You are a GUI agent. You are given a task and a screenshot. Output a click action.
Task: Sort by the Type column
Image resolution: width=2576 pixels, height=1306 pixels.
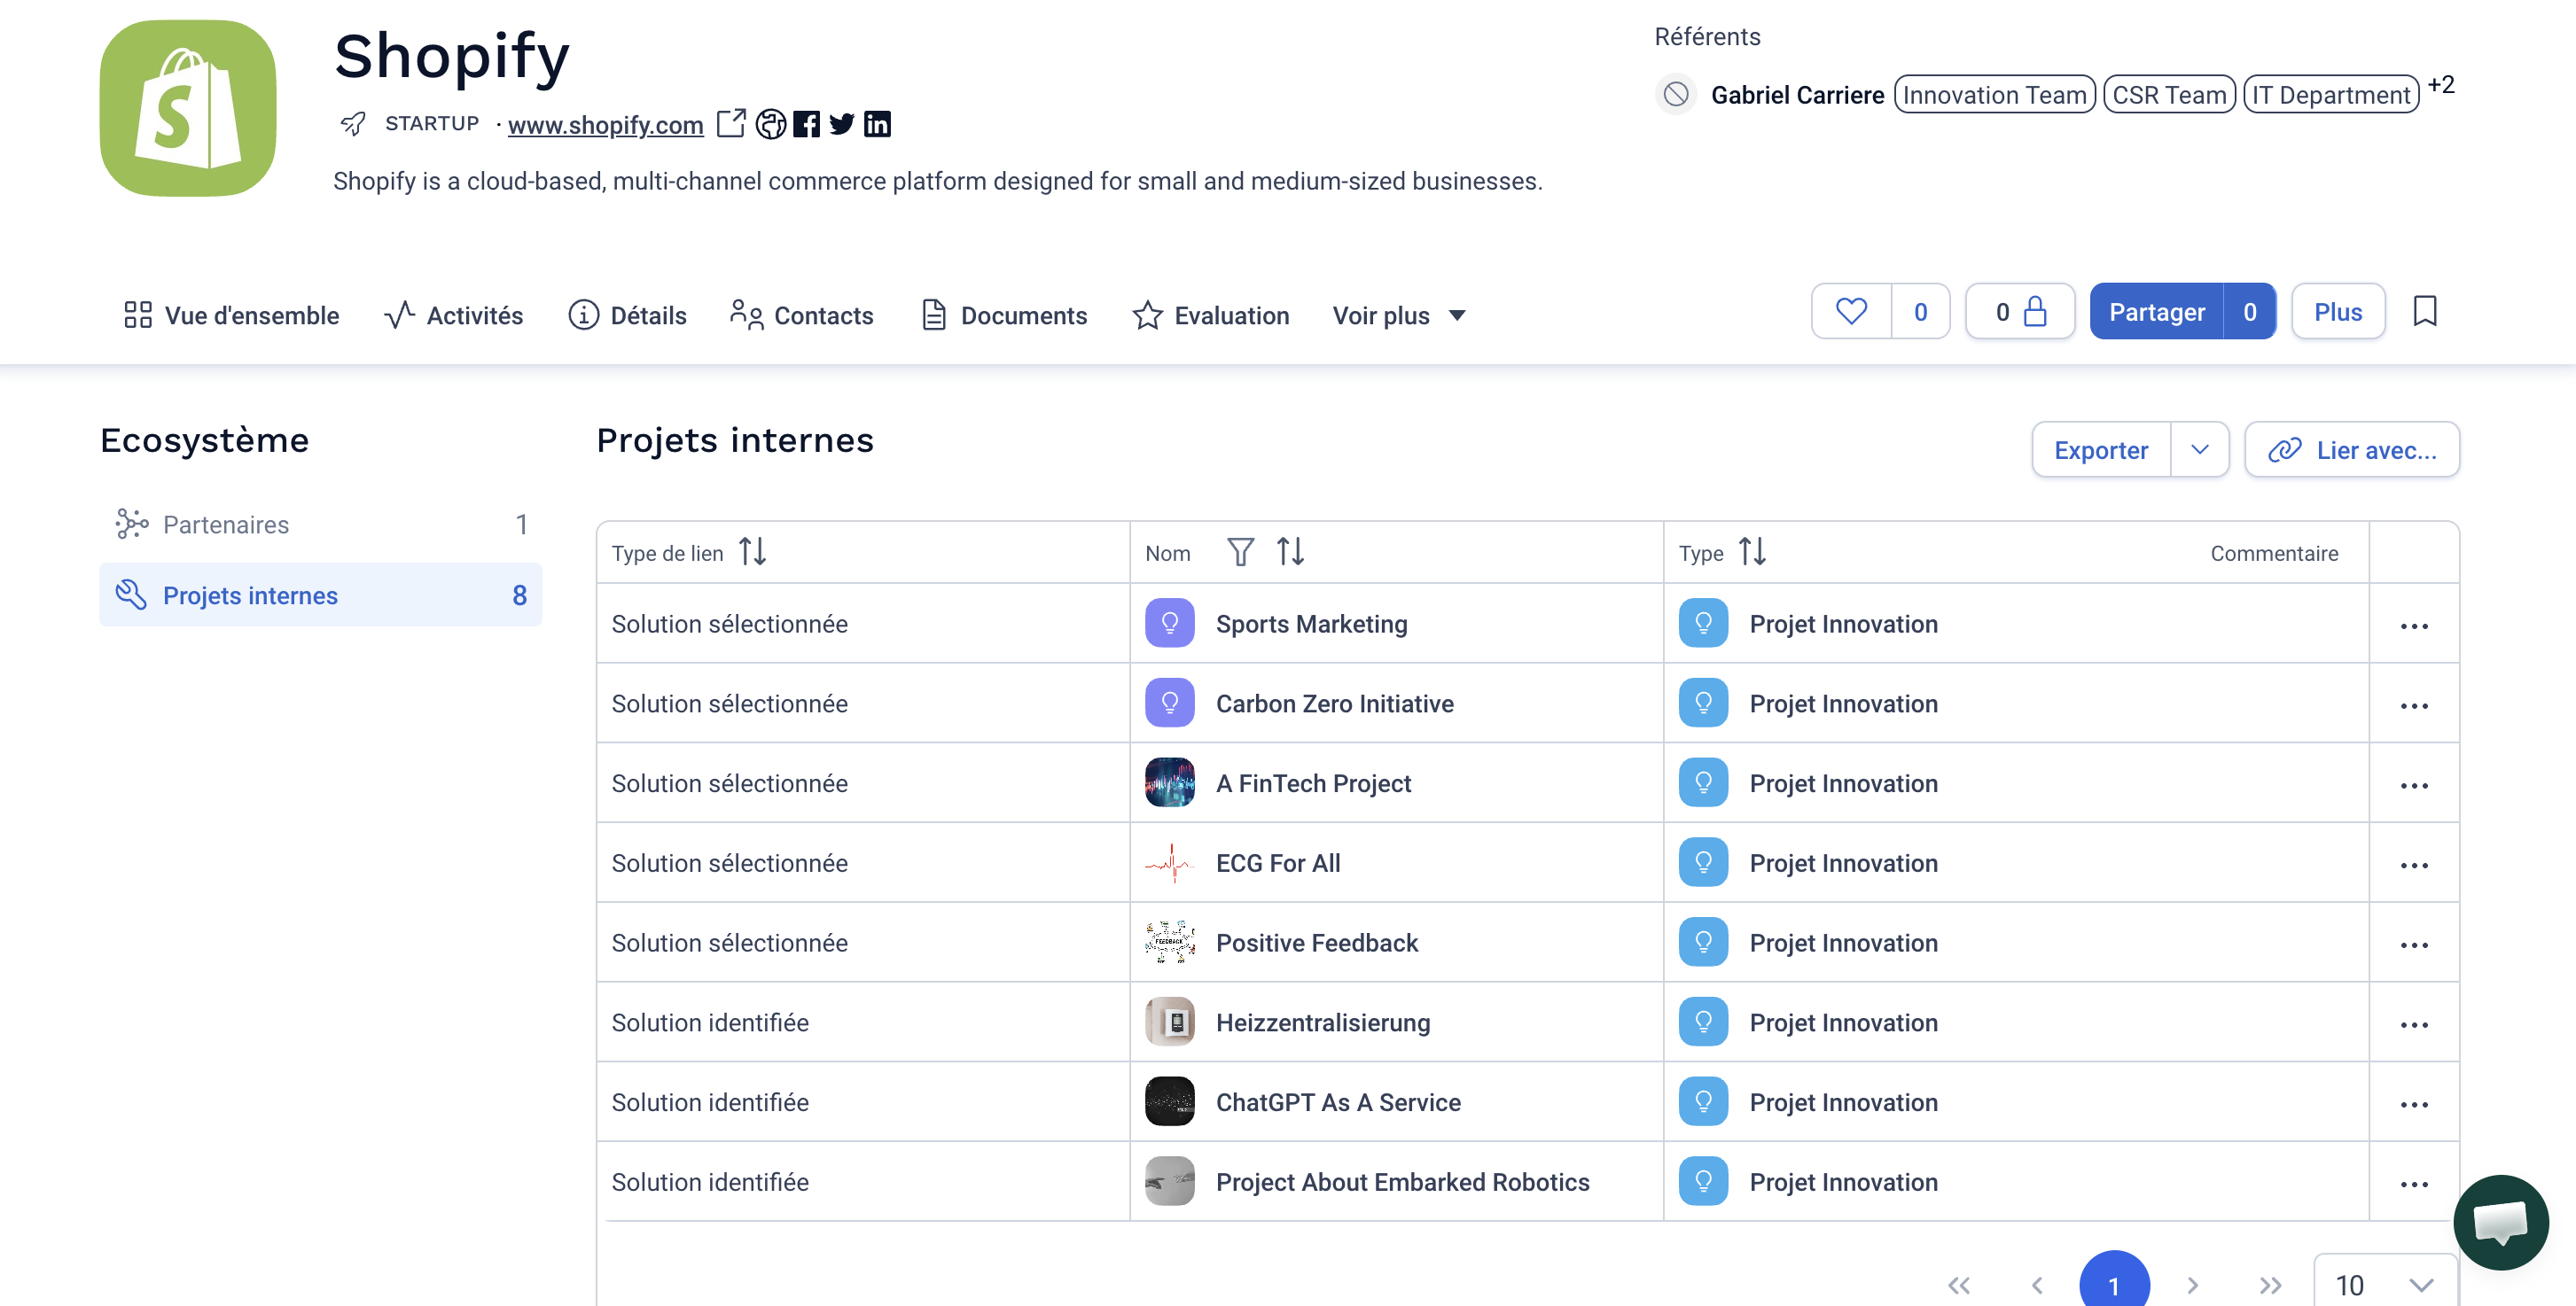1753,552
